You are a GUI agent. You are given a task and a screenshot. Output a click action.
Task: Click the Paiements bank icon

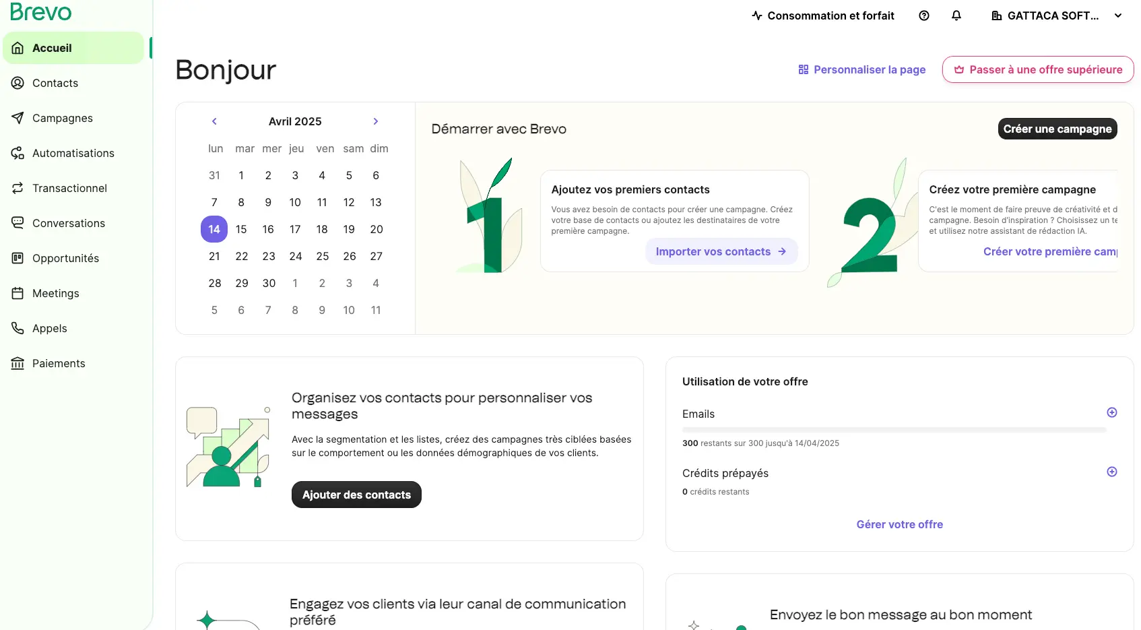tap(18, 363)
